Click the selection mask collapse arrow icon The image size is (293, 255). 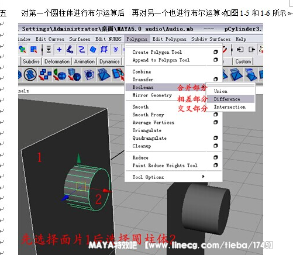coord(49,50)
